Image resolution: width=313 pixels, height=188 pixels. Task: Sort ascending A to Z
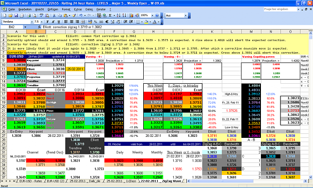118,16
